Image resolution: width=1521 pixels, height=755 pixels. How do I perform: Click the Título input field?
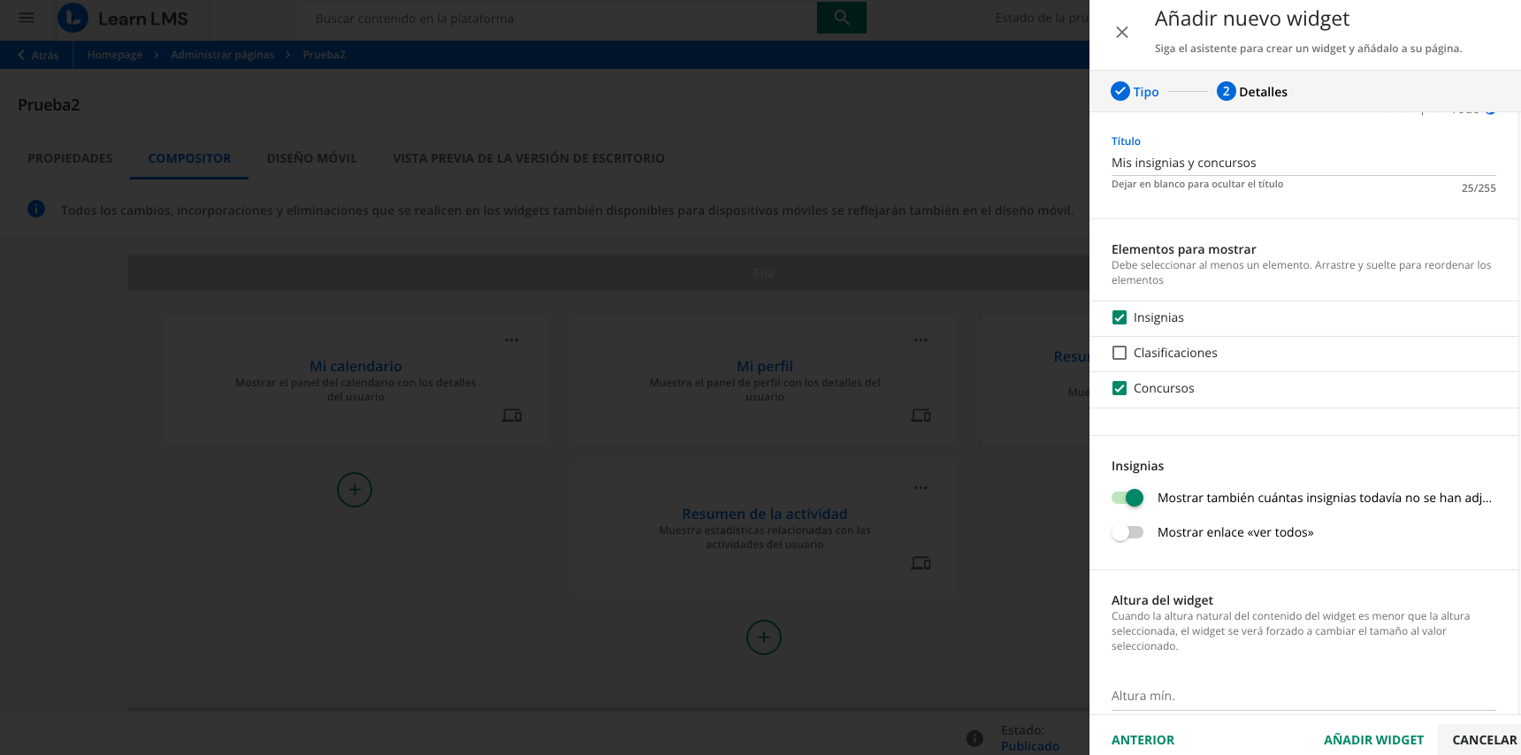click(x=1303, y=163)
